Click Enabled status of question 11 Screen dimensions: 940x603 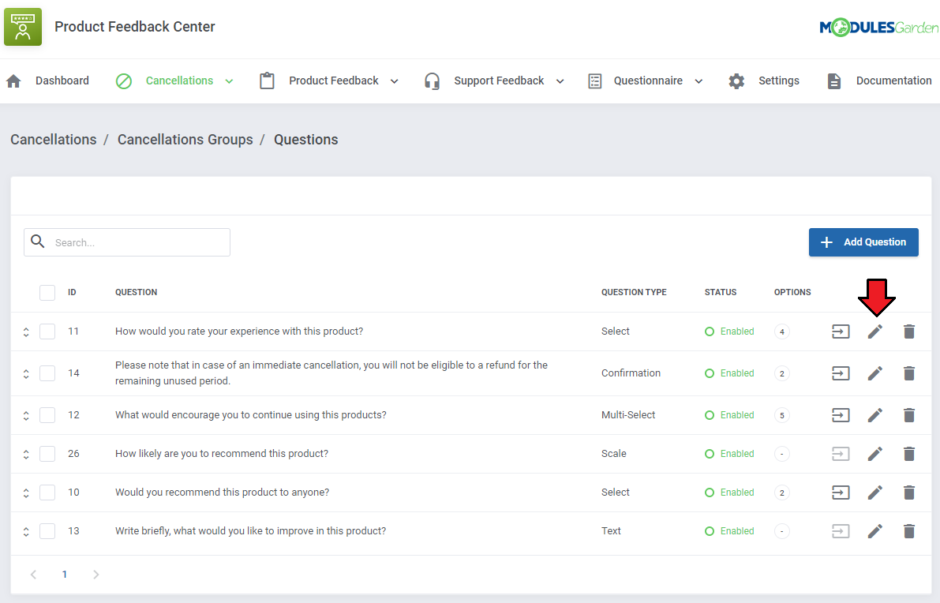[729, 331]
